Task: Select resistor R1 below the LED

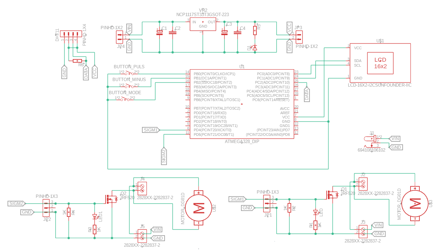Action: point(315,225)
